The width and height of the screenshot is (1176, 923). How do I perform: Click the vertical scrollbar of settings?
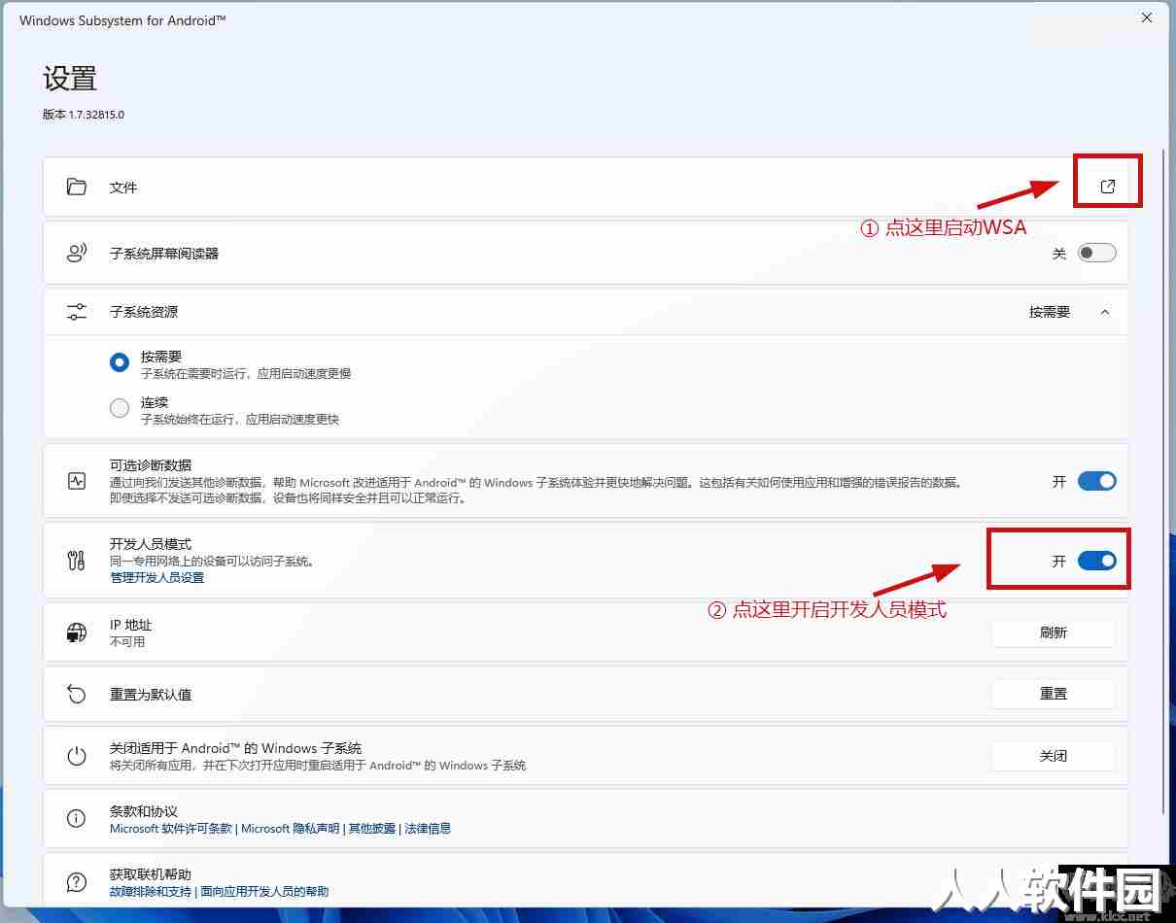coord(1165,483)
